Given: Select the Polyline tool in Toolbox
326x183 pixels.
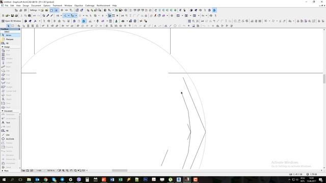Looking at the screenshot, I should (x=10, y=143).
